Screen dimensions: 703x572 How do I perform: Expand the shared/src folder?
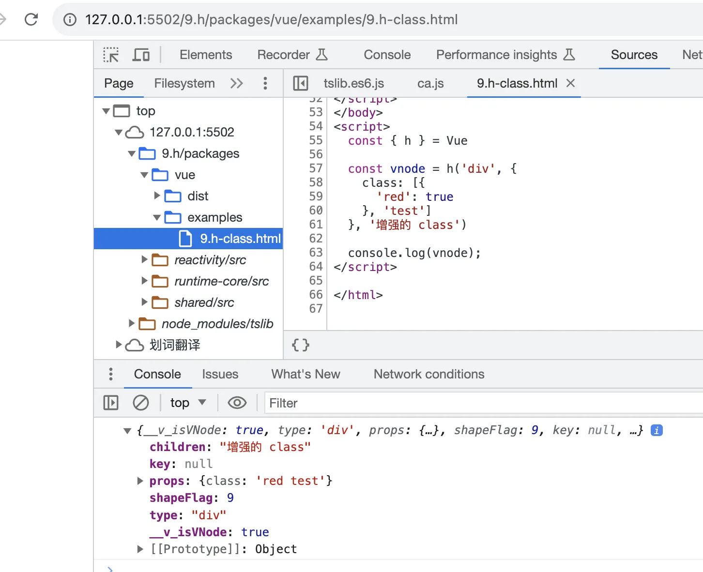(x=144, y=302)
